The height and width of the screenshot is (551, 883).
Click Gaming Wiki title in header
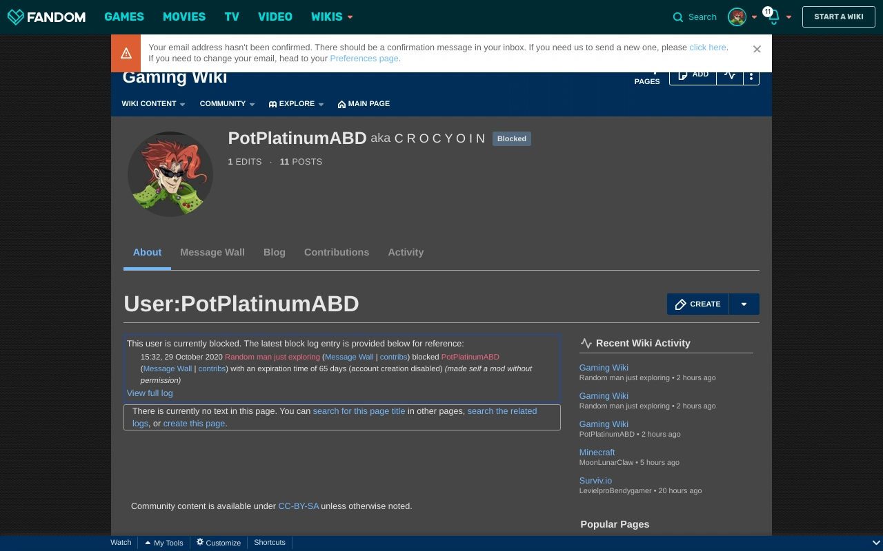175,77
